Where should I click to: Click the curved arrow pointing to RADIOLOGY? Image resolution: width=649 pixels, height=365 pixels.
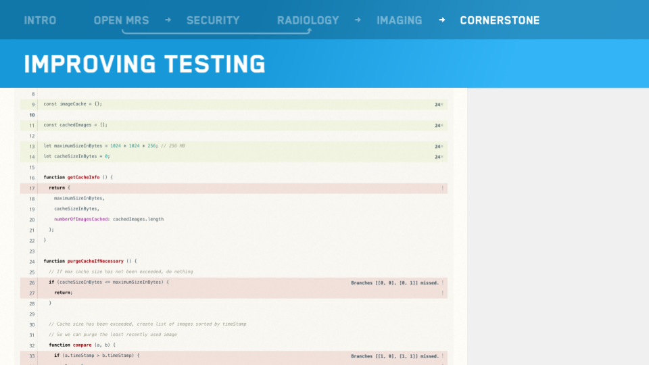point(216,32)
